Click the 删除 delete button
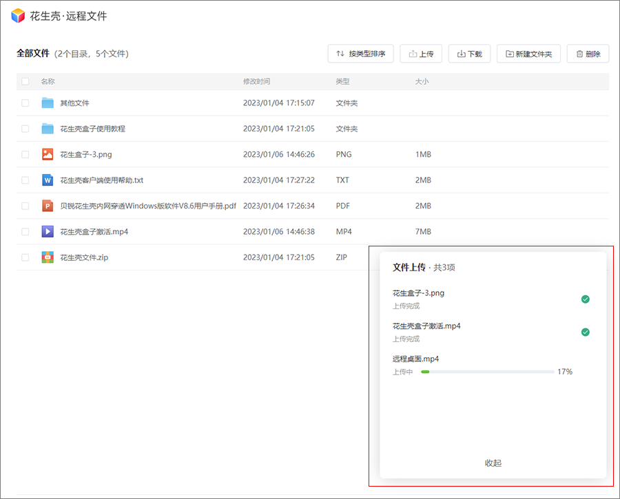 588,54
